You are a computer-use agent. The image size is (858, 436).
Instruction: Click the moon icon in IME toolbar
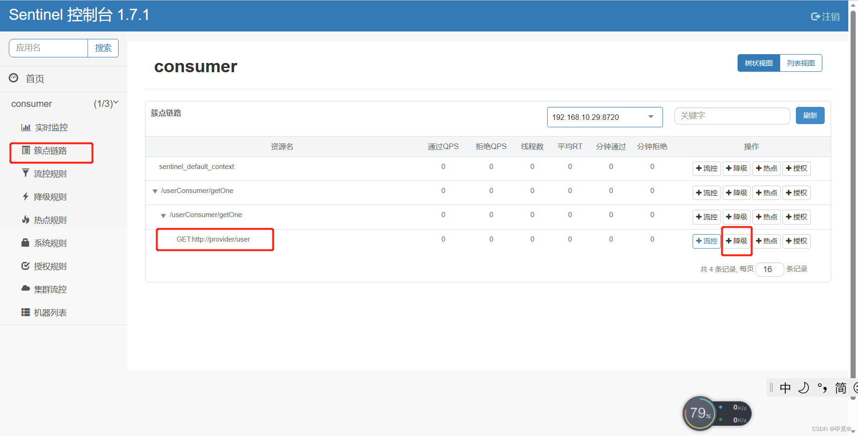[804, 388]
